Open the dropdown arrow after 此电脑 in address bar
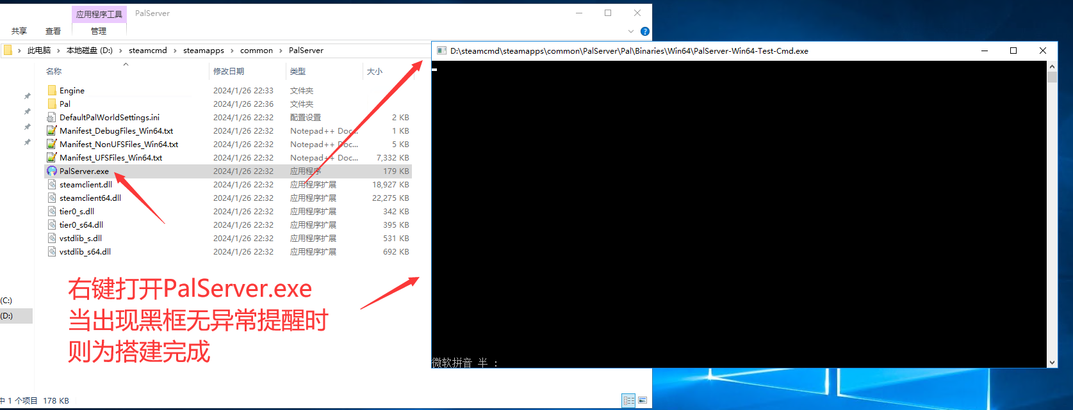Screen dimensions: 1073x410 pyautogui.click(x=58, y=51)
